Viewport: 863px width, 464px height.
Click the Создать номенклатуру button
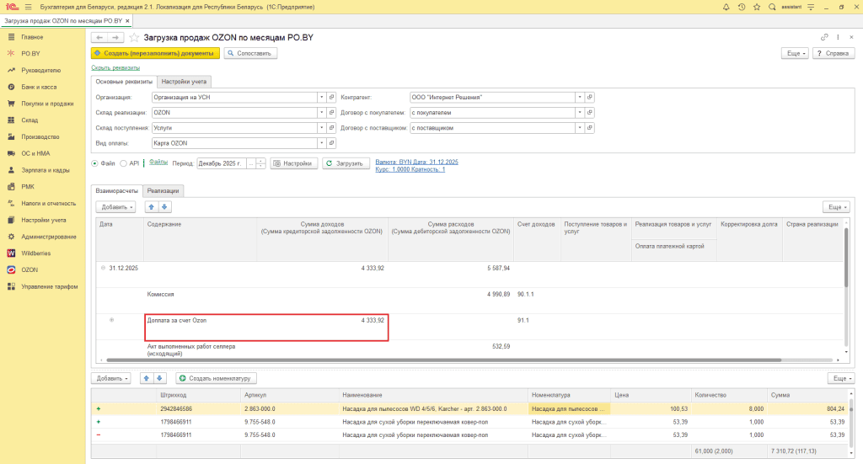pyautogui.click(x=217, y=378)
